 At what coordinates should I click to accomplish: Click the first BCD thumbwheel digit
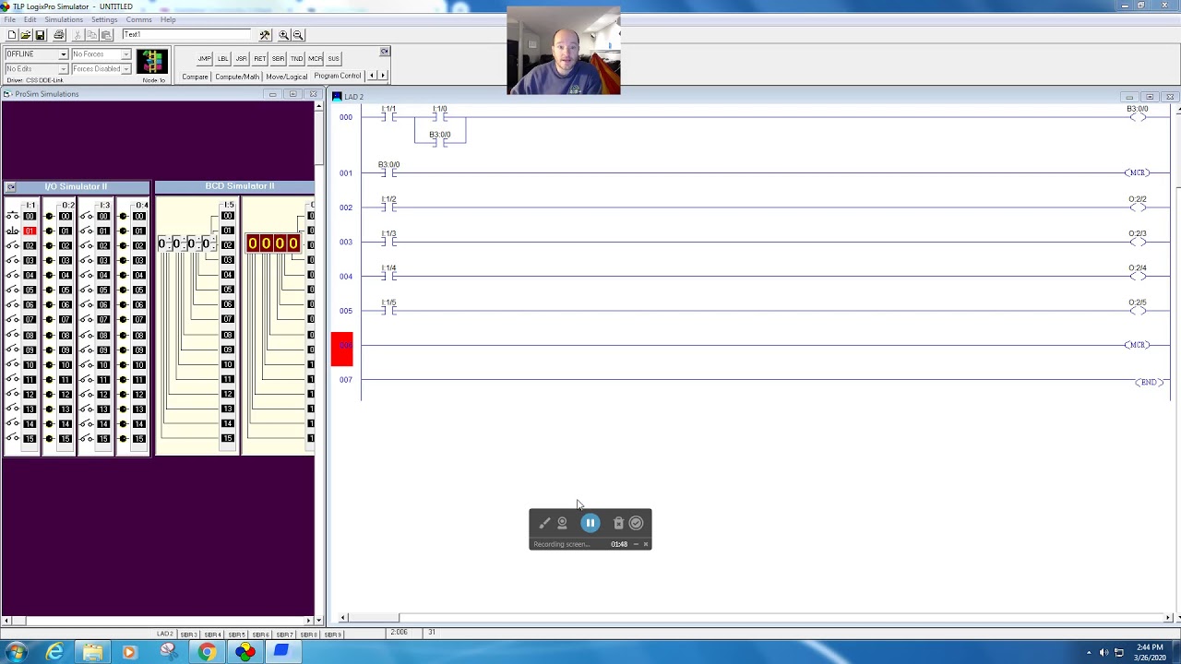tap(161, 243)
